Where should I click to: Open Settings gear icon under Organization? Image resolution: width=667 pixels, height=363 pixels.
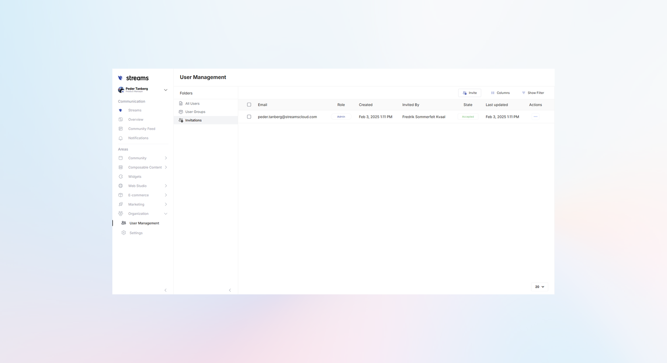tap(124, 233)
